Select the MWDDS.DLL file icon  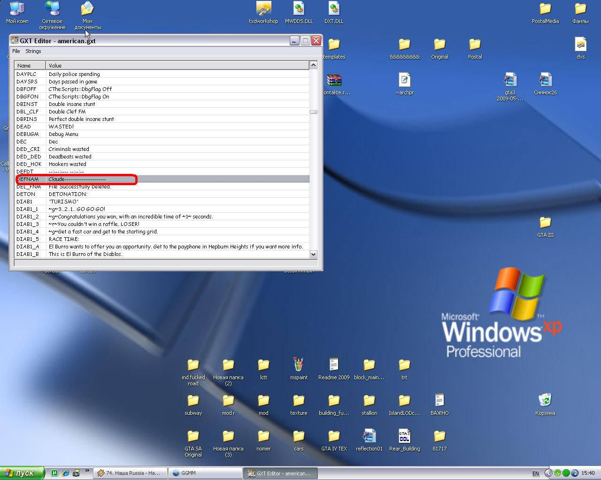(299, 9)
